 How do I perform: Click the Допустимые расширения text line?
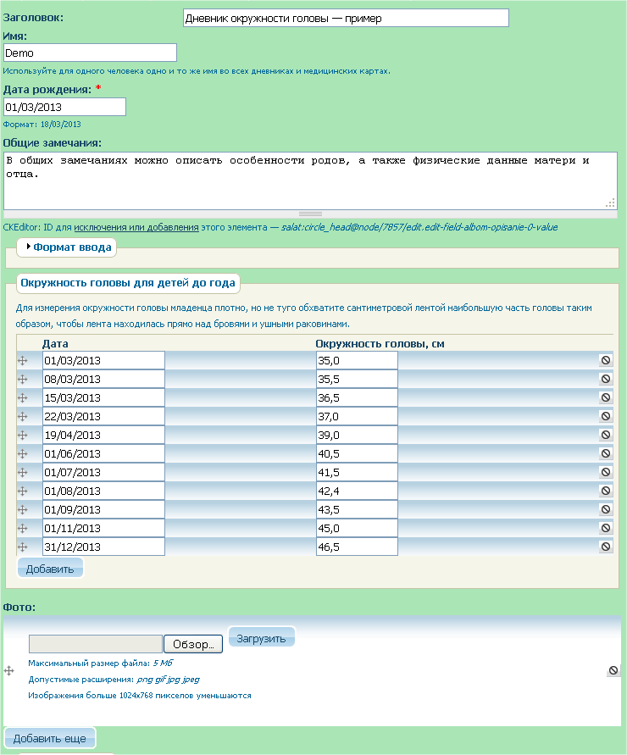pos(114,680)
